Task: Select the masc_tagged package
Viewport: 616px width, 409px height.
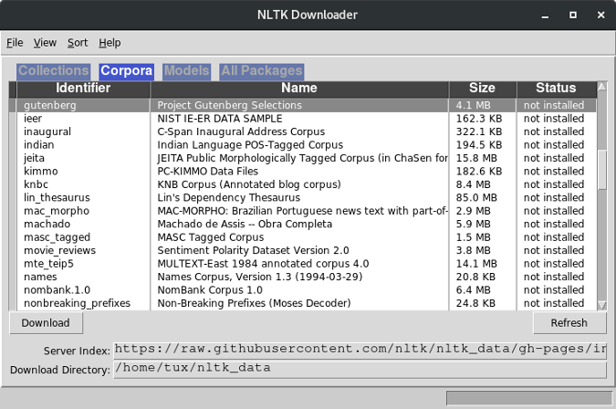Action: click(57, 237)
